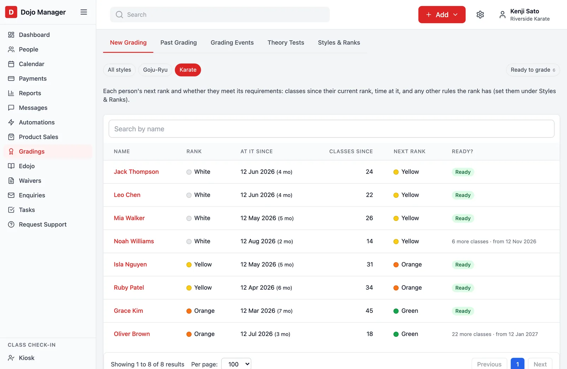Click the Next pagination button

(x=540, y=364)
